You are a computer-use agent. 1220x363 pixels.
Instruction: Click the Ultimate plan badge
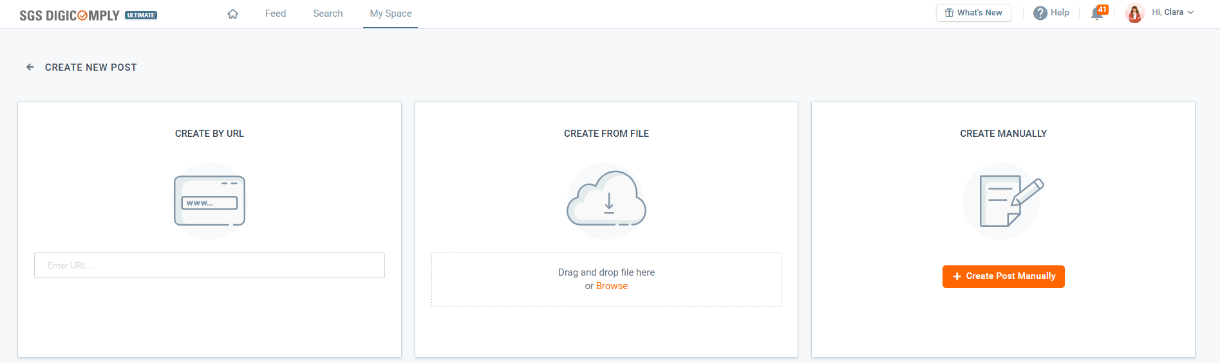tap(141, 15)
